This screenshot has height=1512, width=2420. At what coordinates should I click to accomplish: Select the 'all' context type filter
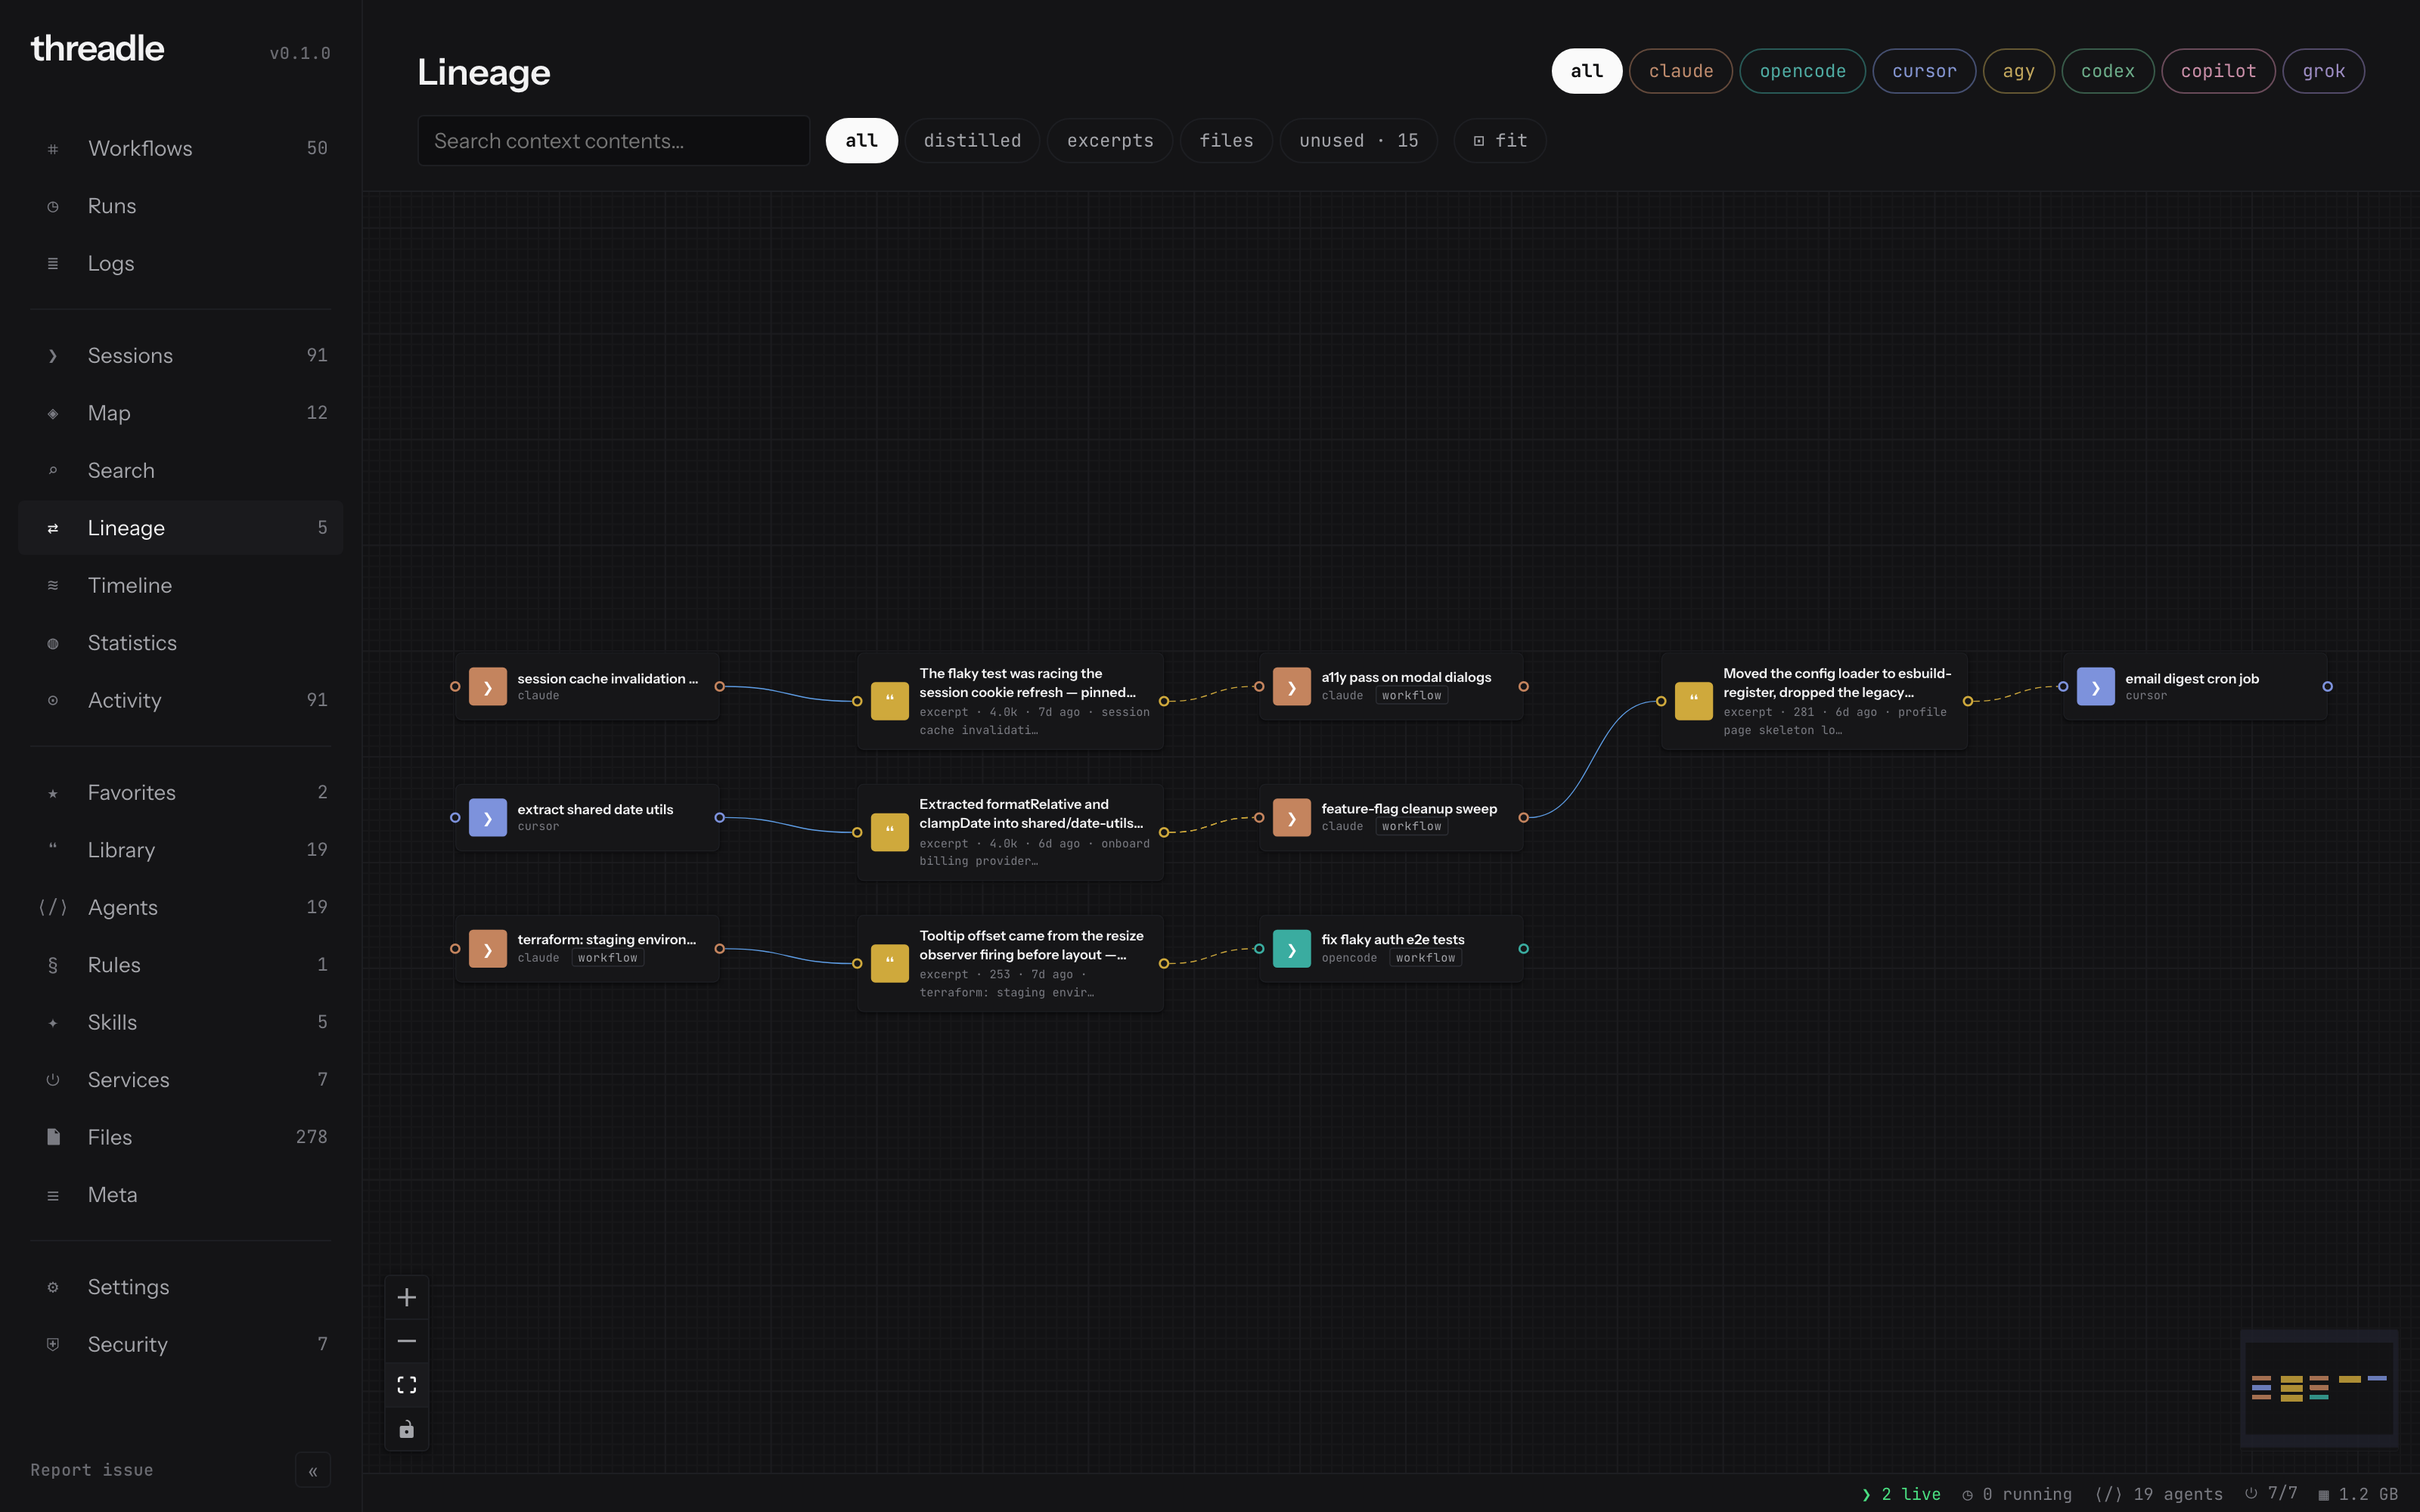[x=861, y=141]
